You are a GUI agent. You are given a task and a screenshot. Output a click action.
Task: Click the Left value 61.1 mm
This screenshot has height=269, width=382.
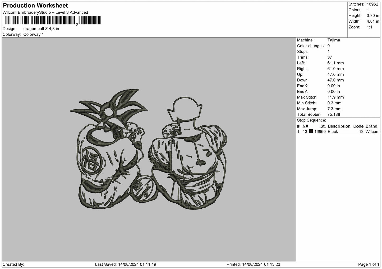point(335,63)
